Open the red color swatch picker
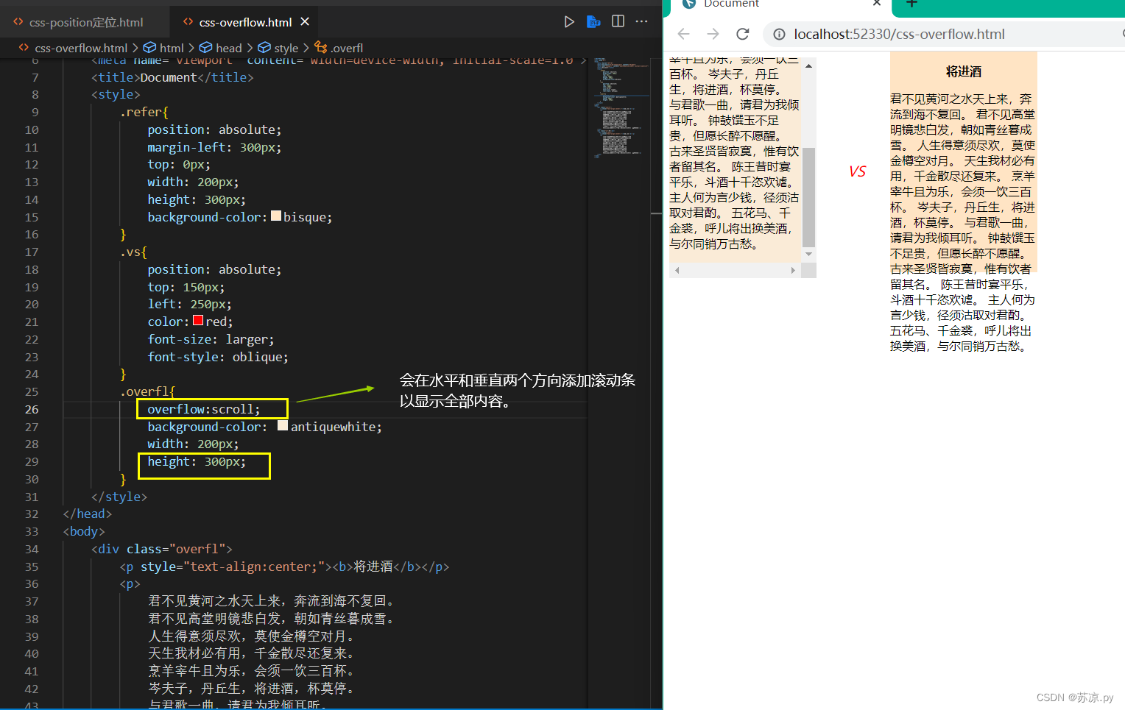Image resolution: width=1125 pixels, height=710 pixels. pyautogui.click(x=198, y=321)
